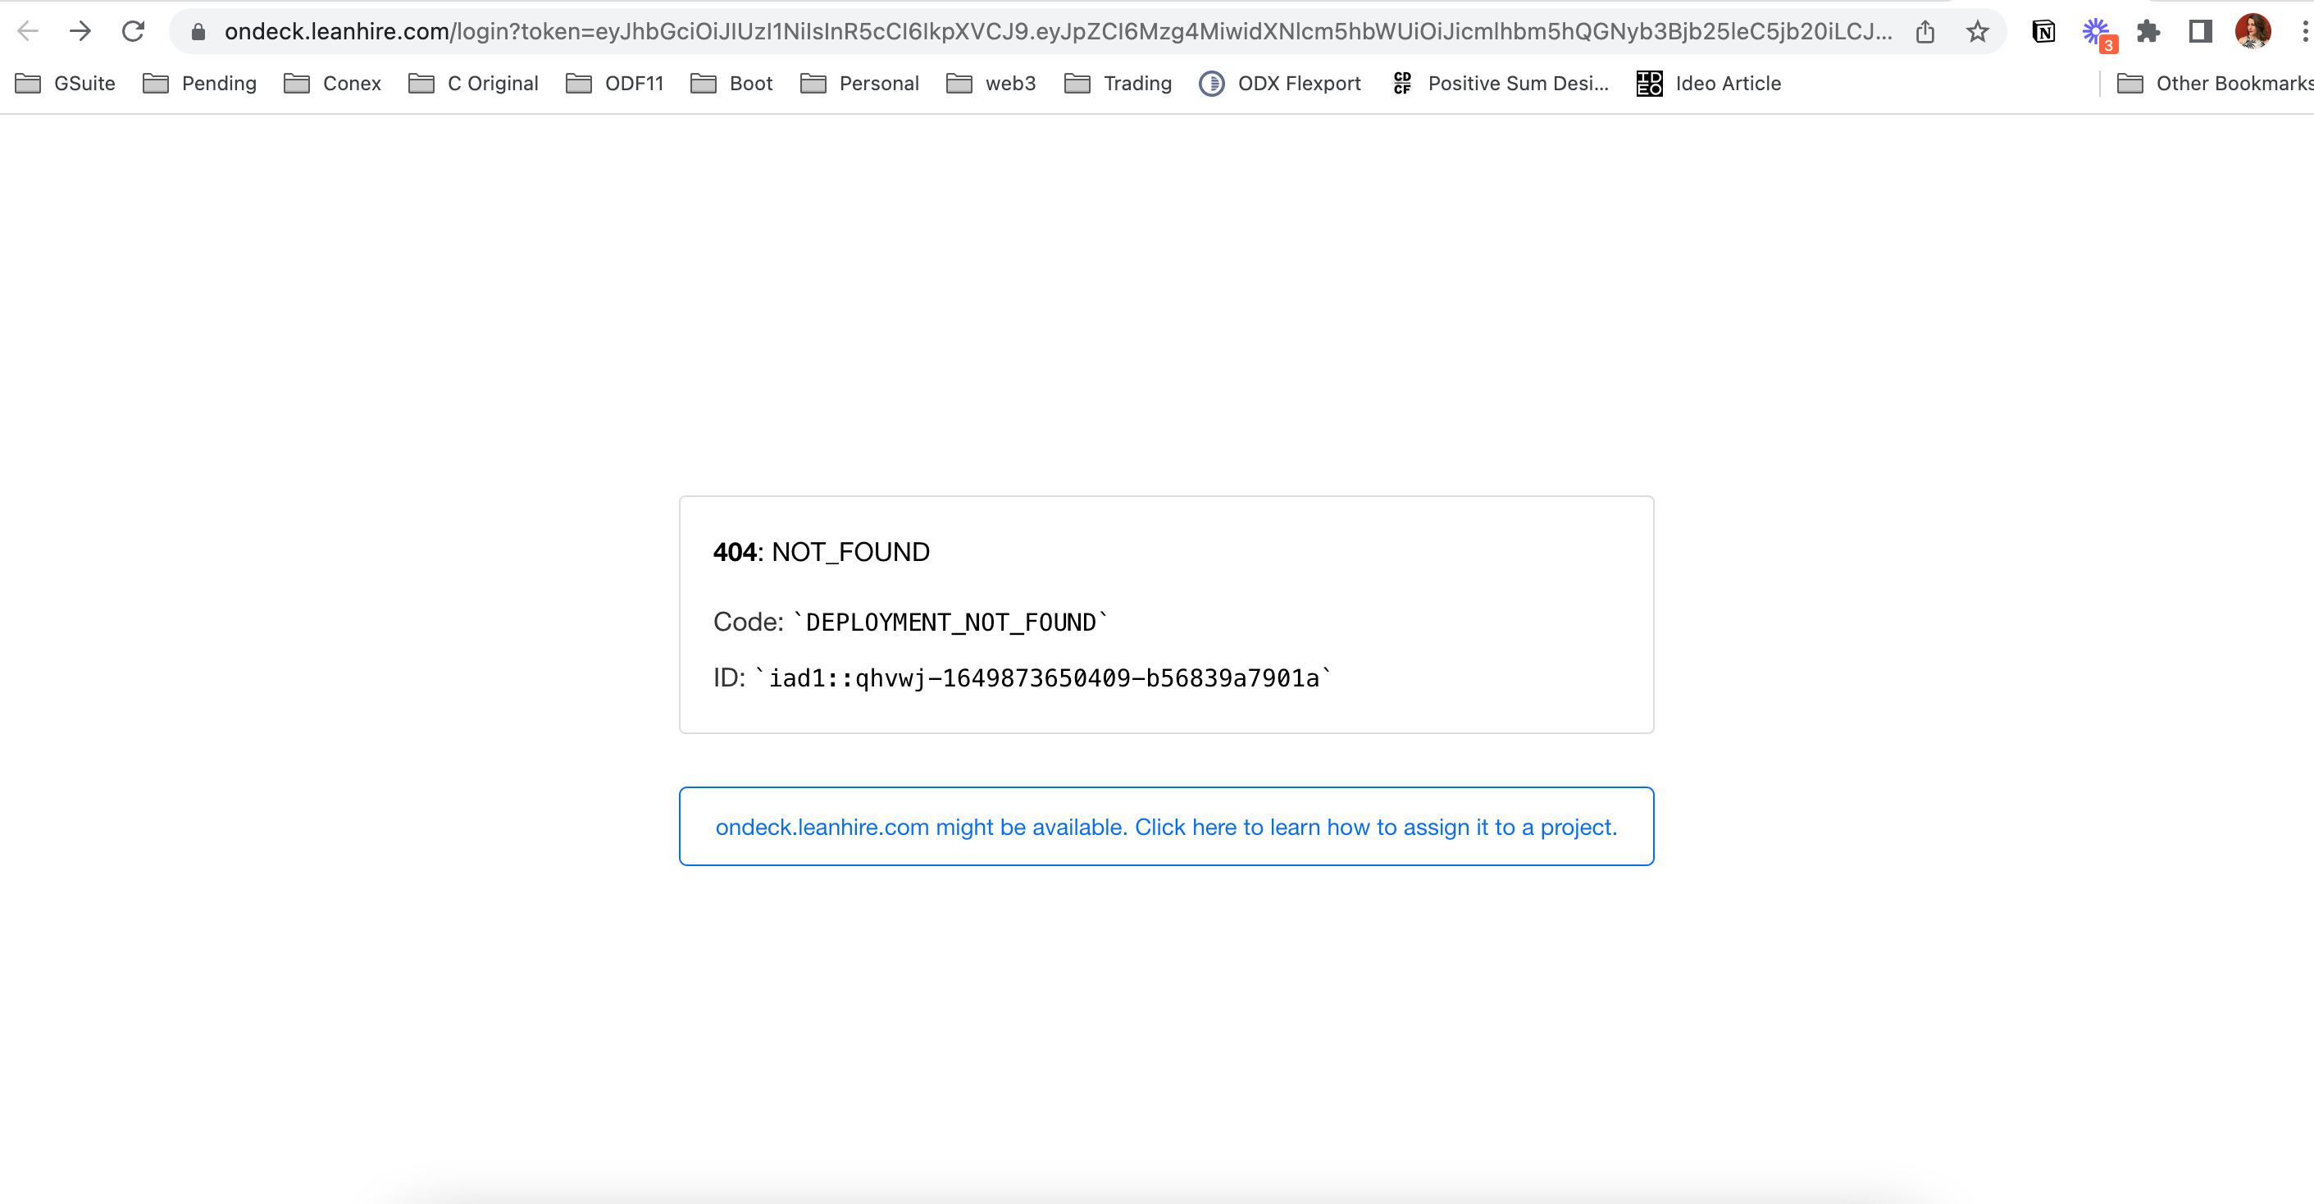The height and width of the screenshot is (1204, 2314).
Task: Open the extensions puzzle piece menu
Action: tap(2148, 32)
